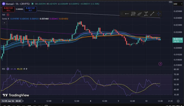Select the blue crosshair cursor tool

click(x=159, y=14)
